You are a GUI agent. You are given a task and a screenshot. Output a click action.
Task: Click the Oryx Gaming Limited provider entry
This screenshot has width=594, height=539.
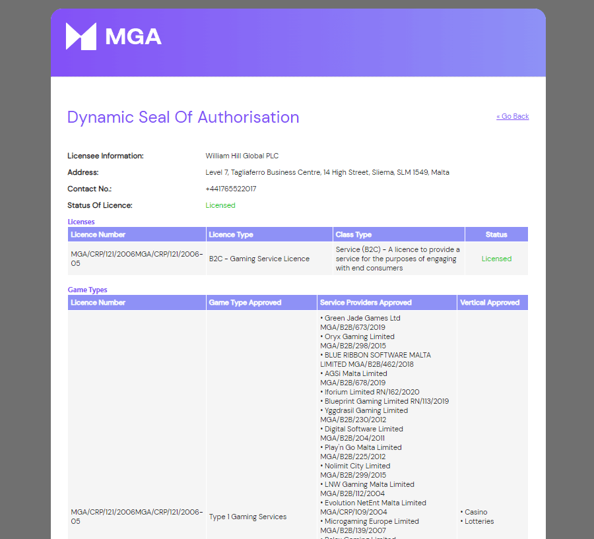[x=357, y=341]
